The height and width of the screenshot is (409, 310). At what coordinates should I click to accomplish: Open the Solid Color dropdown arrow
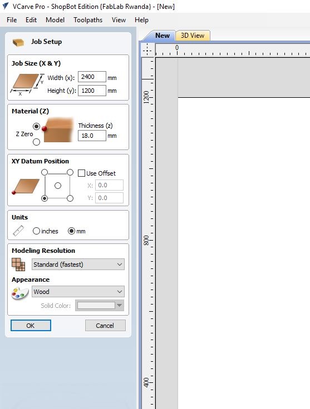pyautogui.click(x=120, y=305)
